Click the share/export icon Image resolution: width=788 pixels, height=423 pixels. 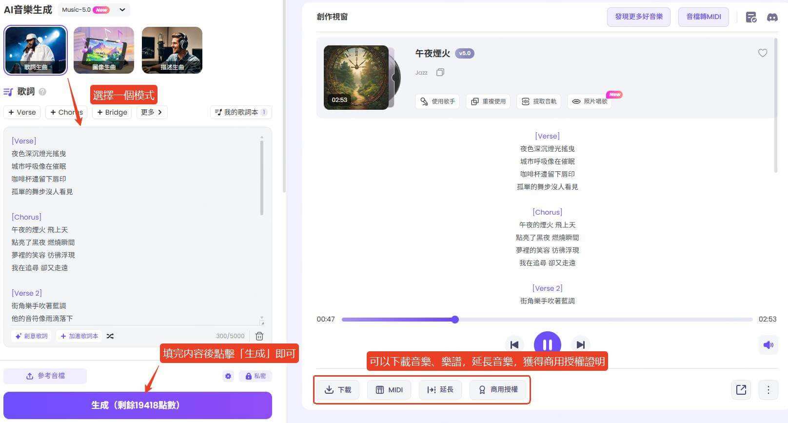click(x=741, y=390)
